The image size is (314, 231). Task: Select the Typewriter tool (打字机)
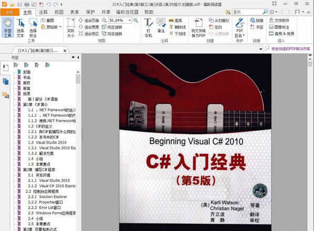click(149, 28)
